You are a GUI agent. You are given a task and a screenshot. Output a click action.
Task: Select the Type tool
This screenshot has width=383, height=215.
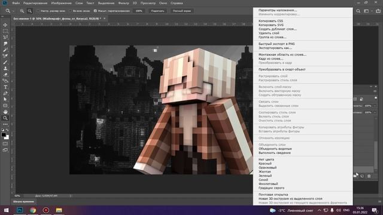point(5,87)
